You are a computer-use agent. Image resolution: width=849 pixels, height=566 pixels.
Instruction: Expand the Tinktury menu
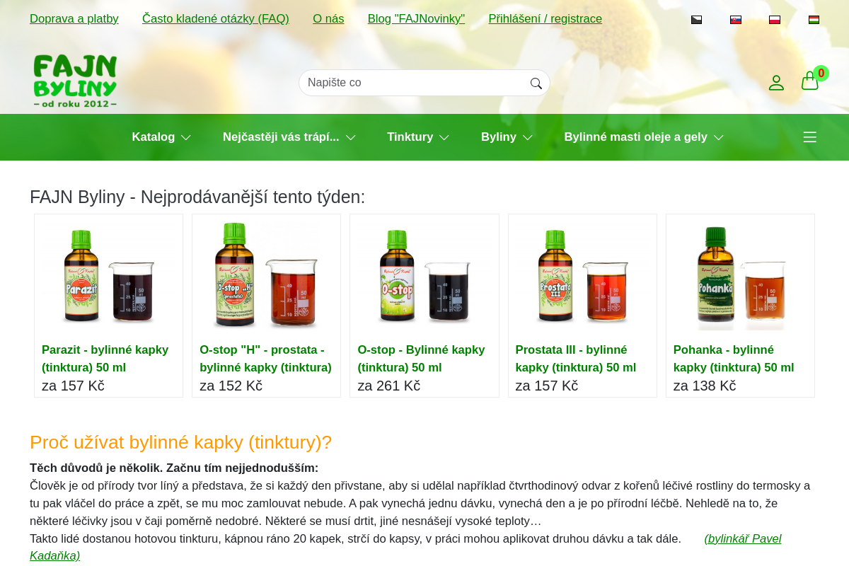click(x=418, y=137)
